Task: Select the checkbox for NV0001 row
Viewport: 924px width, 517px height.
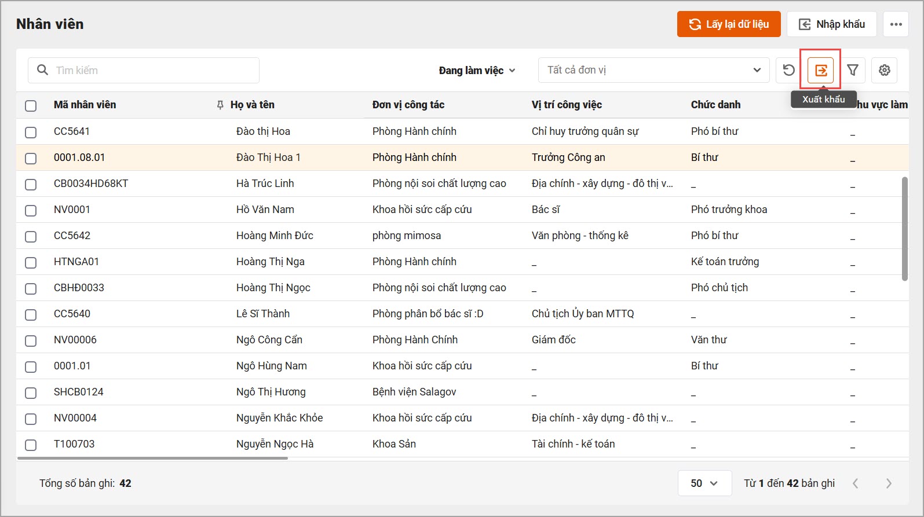Action: click(31, 210)
